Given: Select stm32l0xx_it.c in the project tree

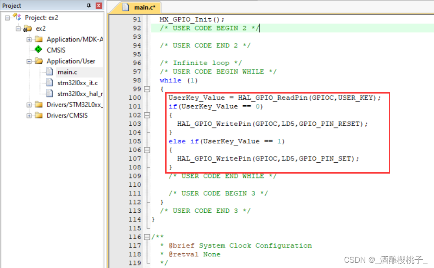Looking at the screenshot, I should pos(77,83).
